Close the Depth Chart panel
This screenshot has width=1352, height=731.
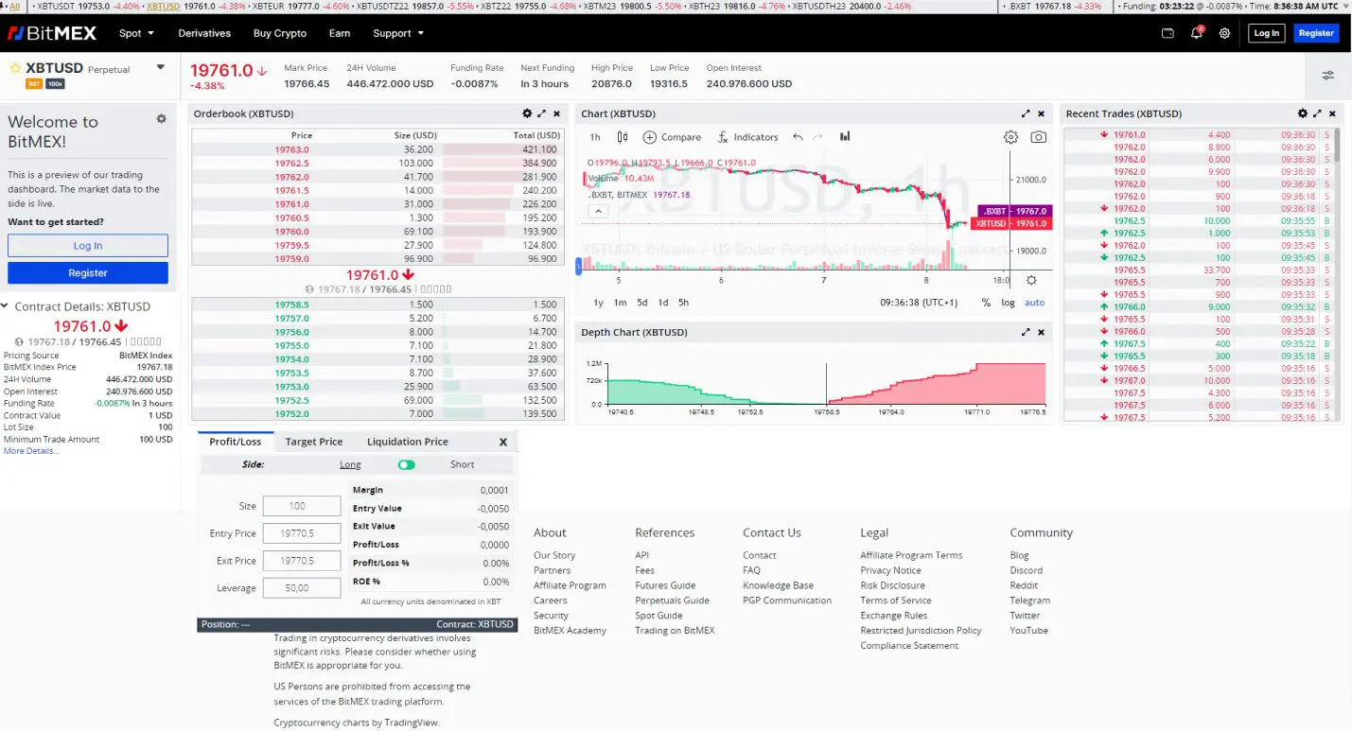pyautogui.click(x=1041, y=332)
